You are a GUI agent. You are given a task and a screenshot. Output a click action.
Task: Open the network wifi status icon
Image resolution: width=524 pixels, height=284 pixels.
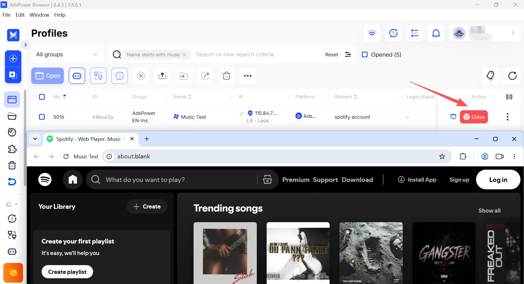tap(372, 33)
